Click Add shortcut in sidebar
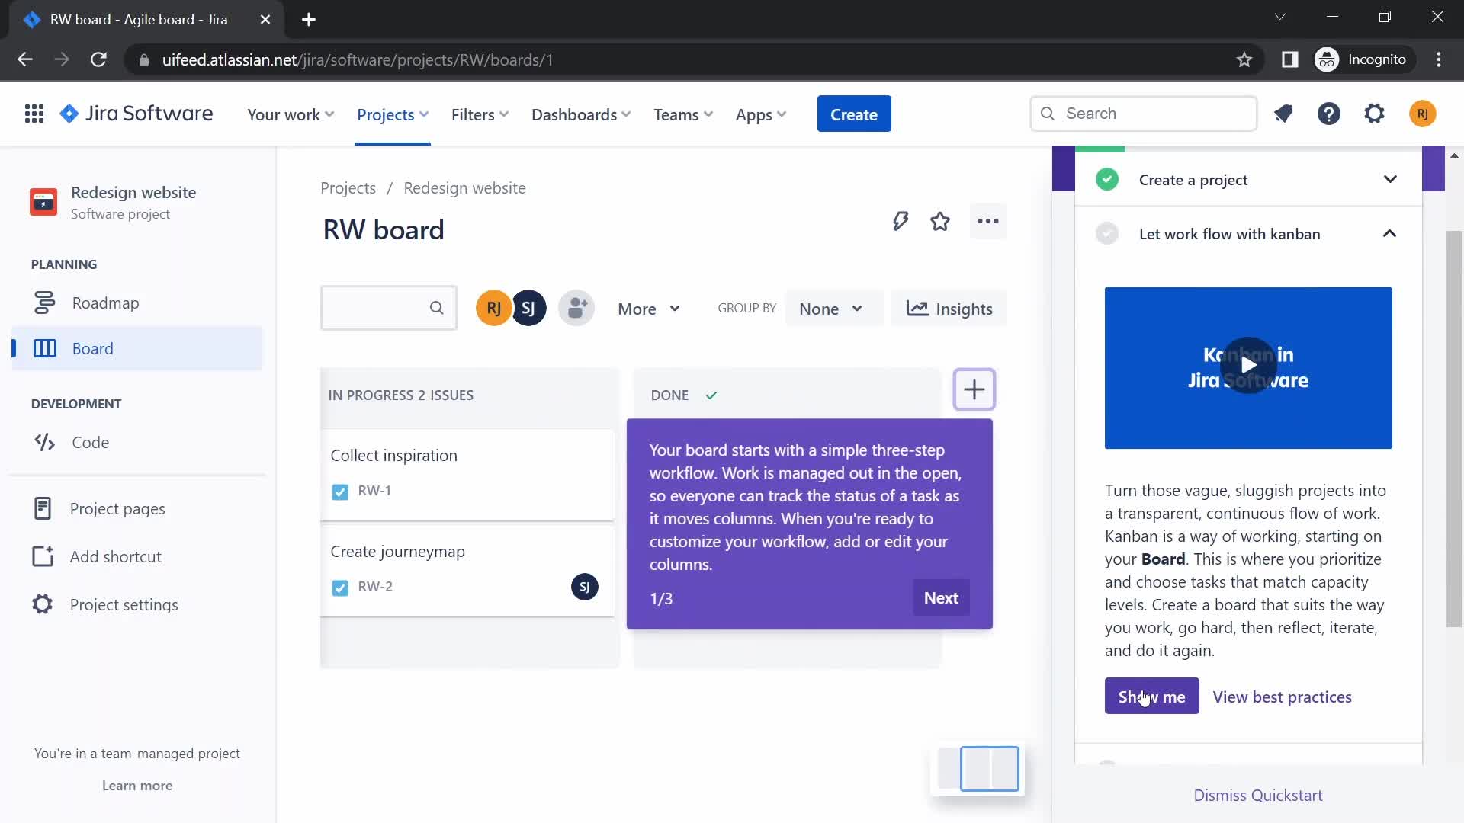The width and height of the screenshot is (1464, 823). (137, 557)
